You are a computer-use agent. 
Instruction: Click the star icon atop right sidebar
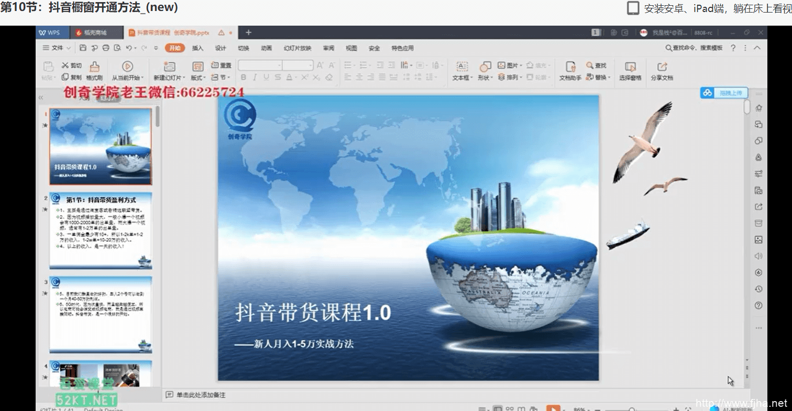pos(758,108)
